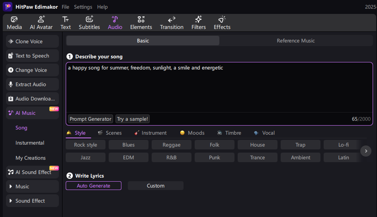Open My Creations under AI Music
This screenshot has width=377, height=217.
[x=31, y=158]
